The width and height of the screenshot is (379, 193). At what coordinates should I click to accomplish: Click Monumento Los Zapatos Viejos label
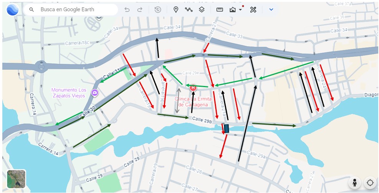tap(69, 93)
